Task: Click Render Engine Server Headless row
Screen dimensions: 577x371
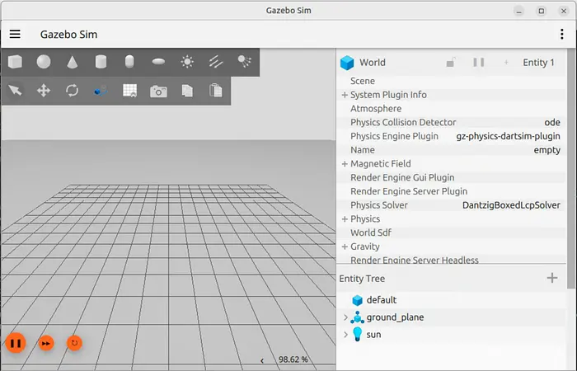Action: [452, 260]
